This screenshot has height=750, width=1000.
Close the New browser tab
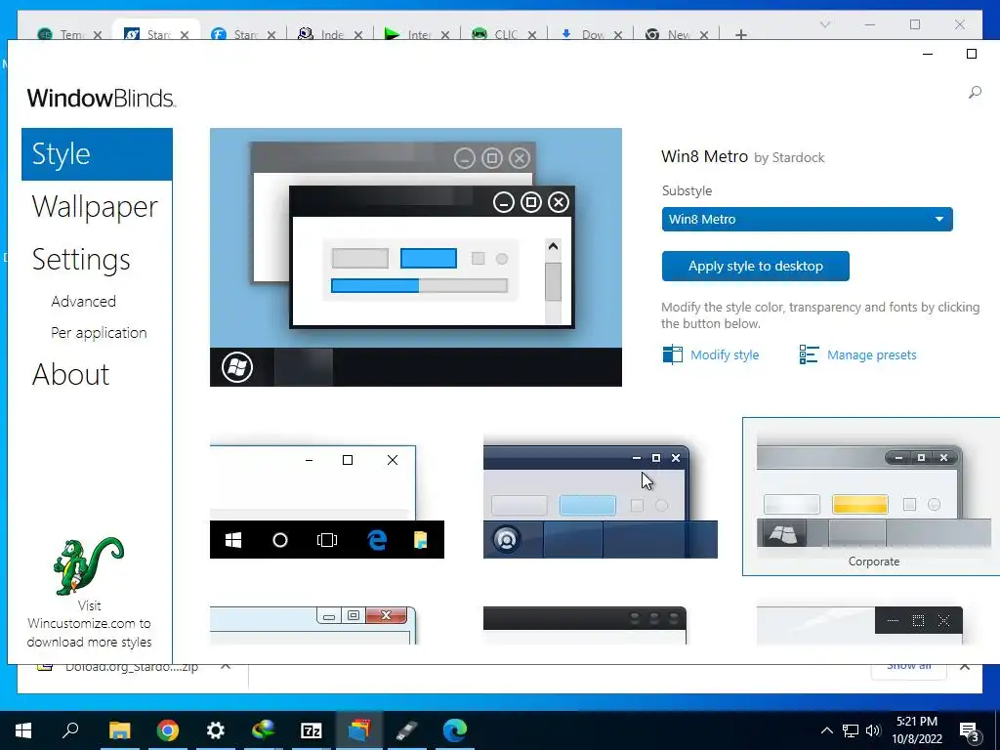(x=704, y=35)
